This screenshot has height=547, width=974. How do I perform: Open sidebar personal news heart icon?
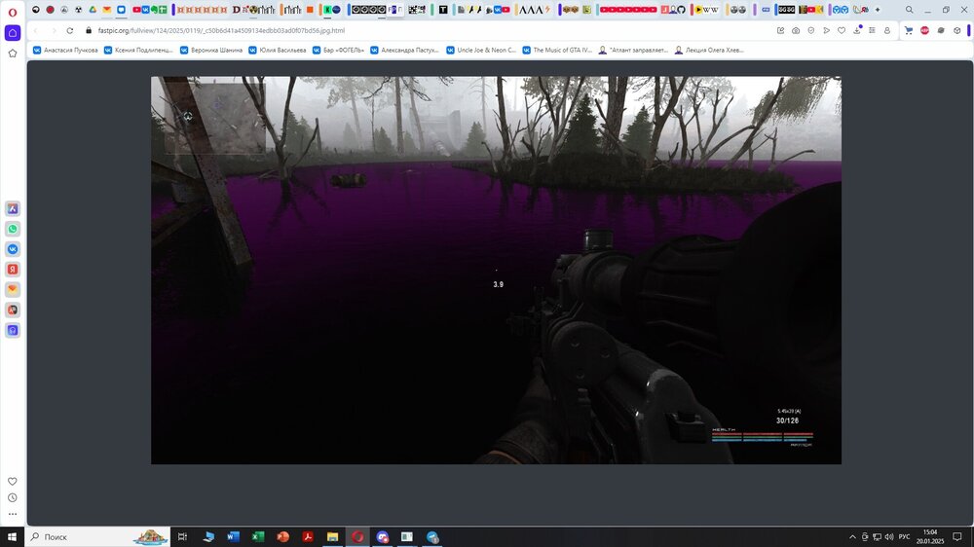[13, 481]
